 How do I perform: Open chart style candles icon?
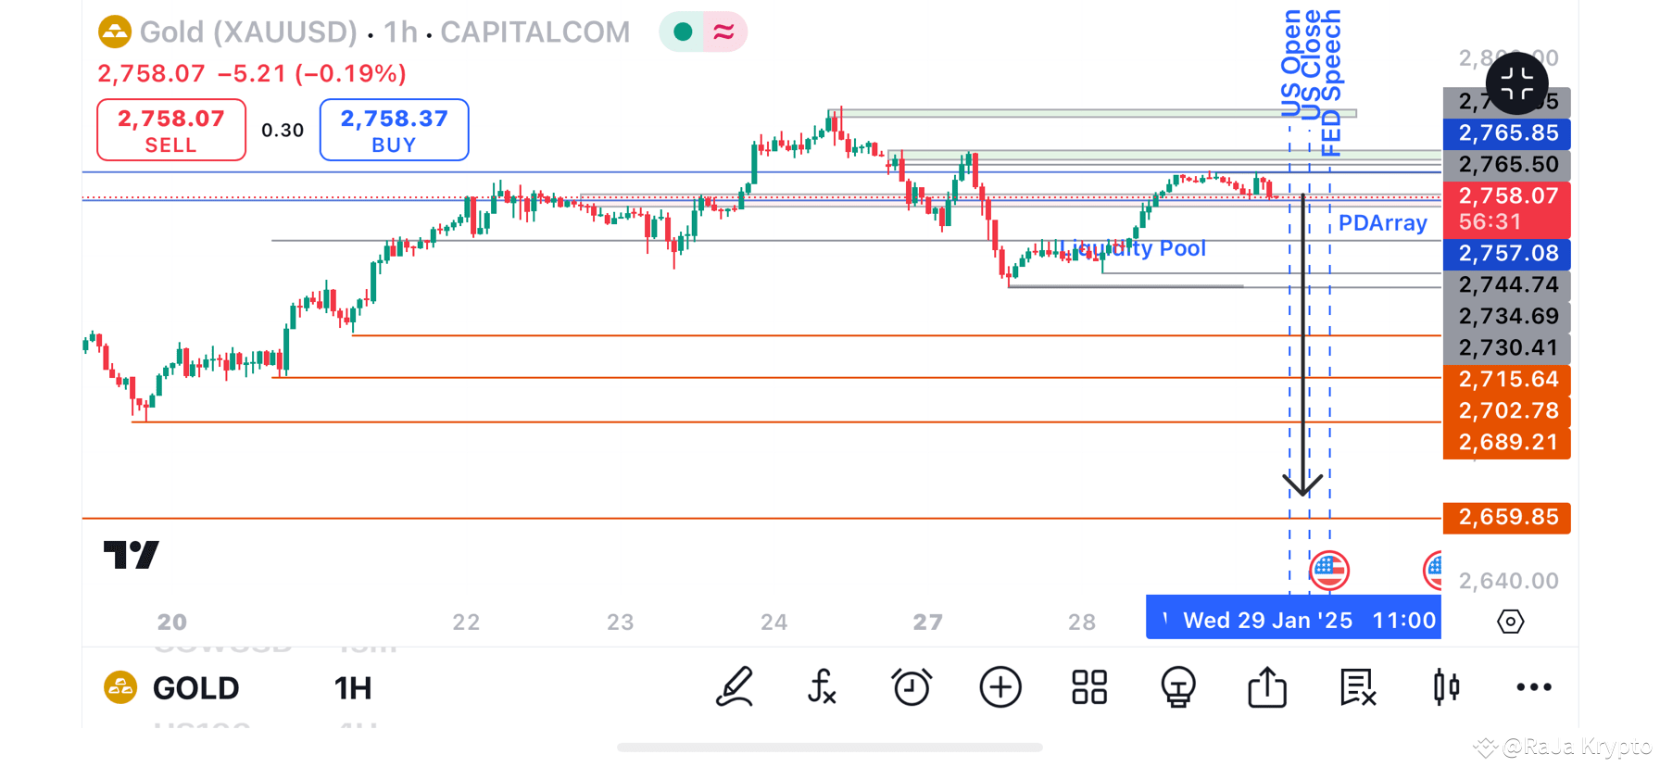tap(1445, 687)
